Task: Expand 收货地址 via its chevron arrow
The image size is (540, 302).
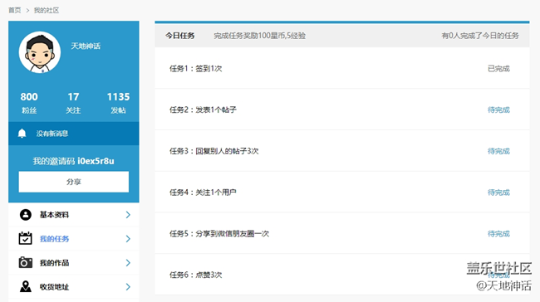Action: tap(128, 287)
